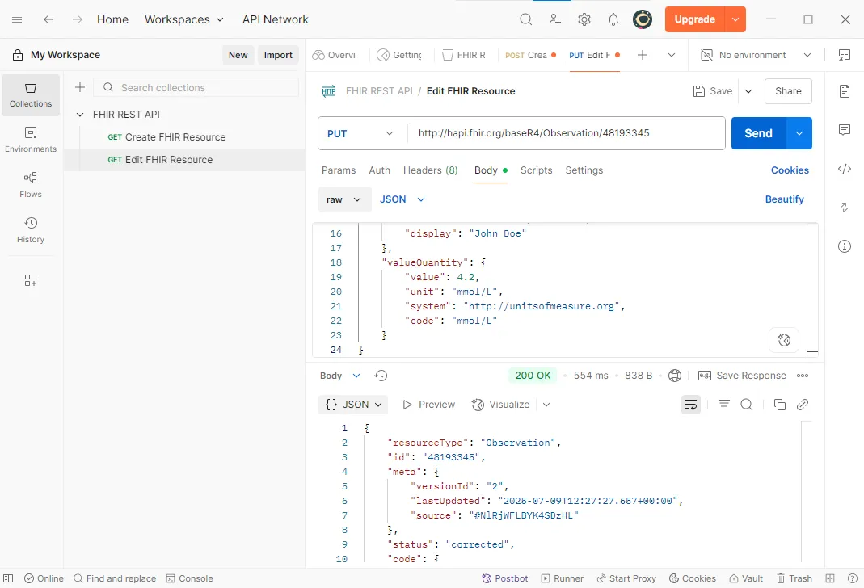This screenshot has width=864, height=588.
Task: Click the Share button
Action: pyautogui.click(x=788, y=90)
